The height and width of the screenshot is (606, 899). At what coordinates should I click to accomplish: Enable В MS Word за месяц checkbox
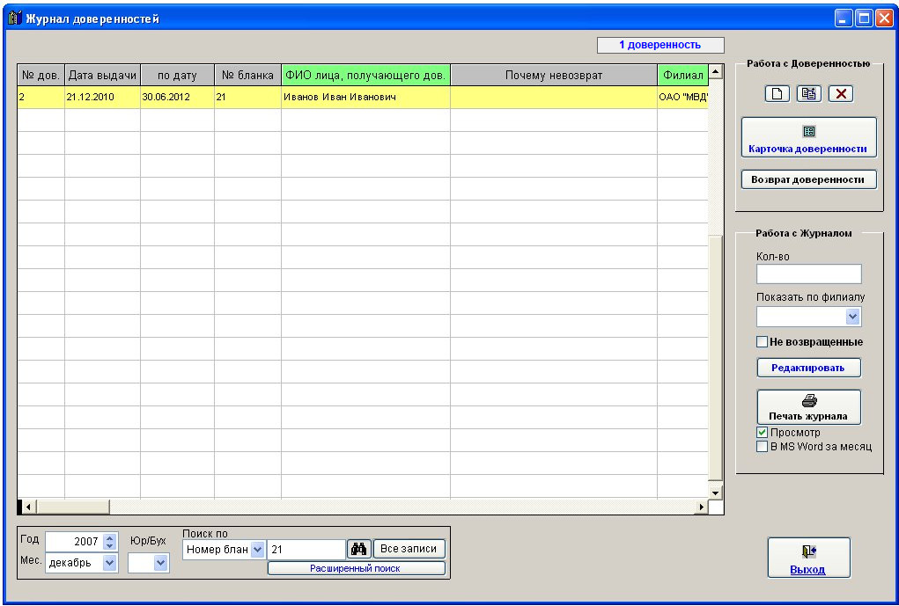tap(762, 447)
